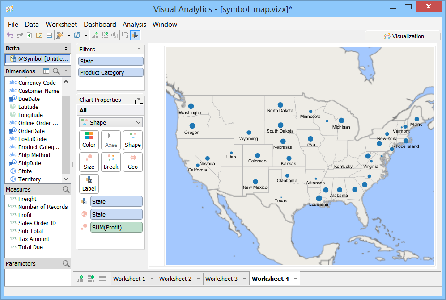Click the SUM(Profit) size pill
The image size is (446, 300).
[116, 227]
